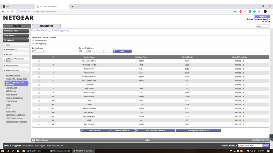Screen dimensions: 273x153
Task: Open the LED Control Settings link
Action: click(14, 118)
